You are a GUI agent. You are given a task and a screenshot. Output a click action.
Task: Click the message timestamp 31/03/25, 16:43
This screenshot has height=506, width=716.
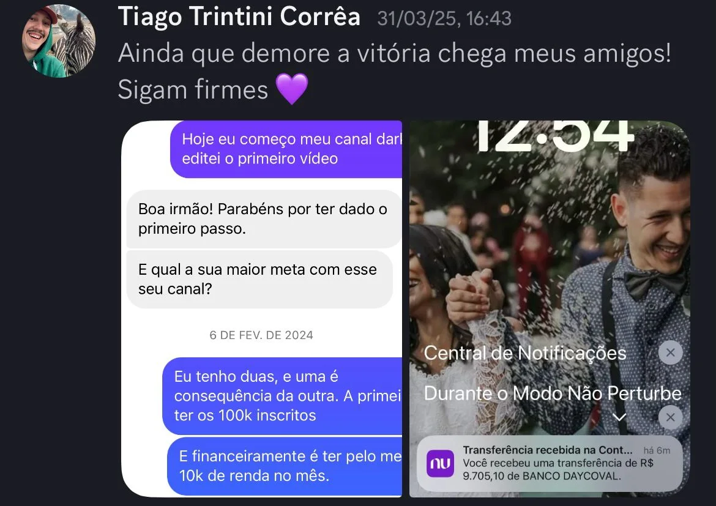pyautogui.click(x=444, y=19)
